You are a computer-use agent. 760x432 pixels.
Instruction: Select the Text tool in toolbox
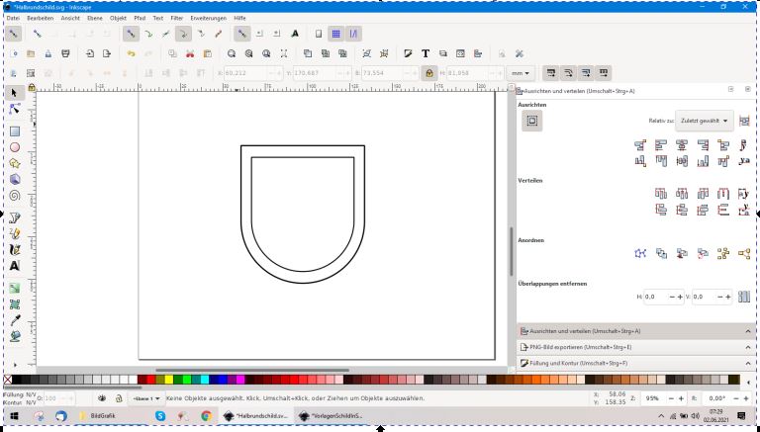pyautogui.click(x=15, y=266)
